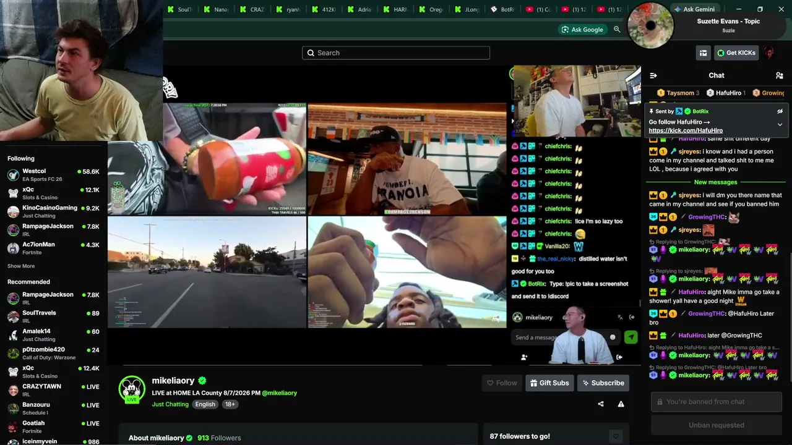The image size is (792, 445).
Task: Switch to the 412K browser tab
Action: [324, 9]
